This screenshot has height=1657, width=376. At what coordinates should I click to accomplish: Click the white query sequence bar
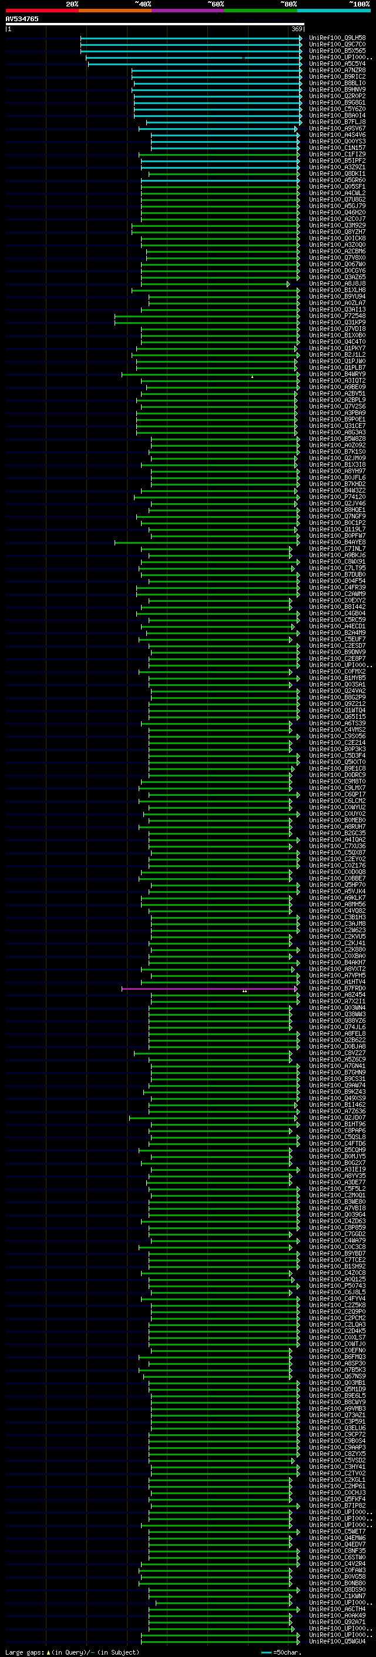[155, 24]
